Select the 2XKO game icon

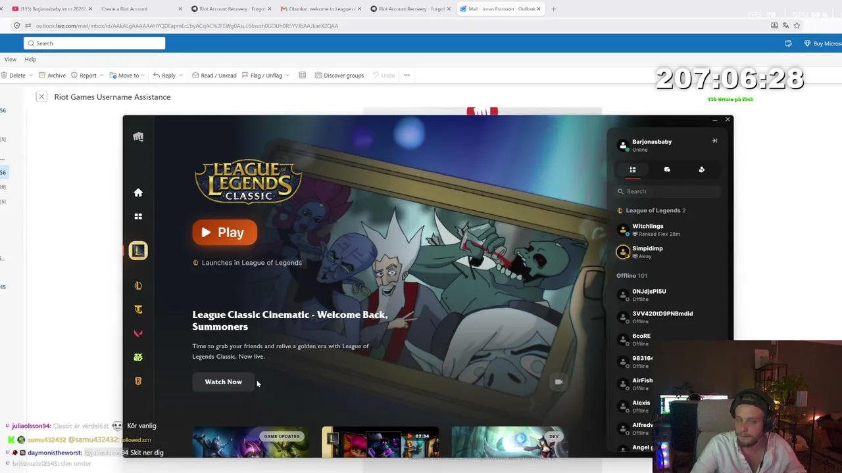[138, 357]
